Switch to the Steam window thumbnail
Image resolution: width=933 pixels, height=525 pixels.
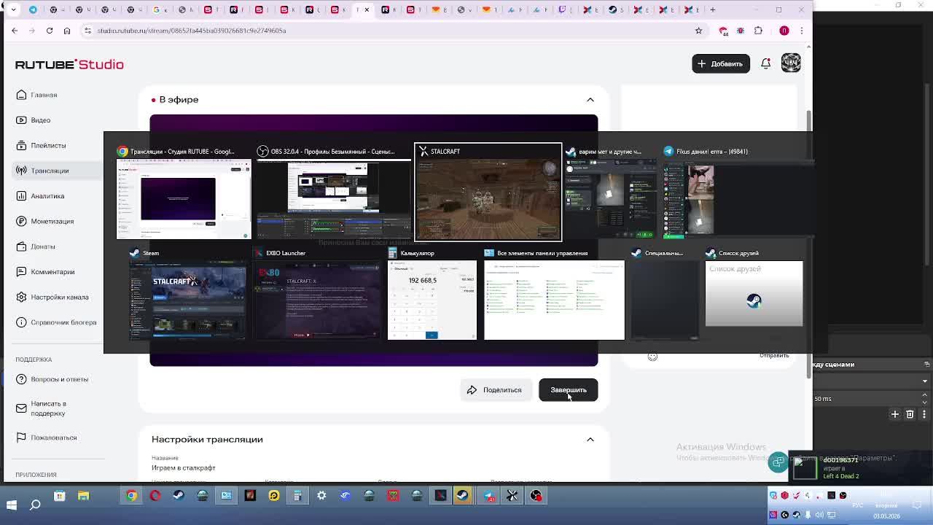[x=188, y=295]
